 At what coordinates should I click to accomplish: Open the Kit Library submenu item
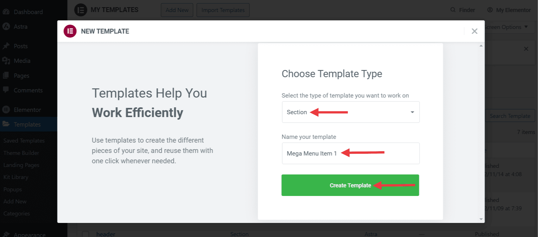(x=16, y=177)
